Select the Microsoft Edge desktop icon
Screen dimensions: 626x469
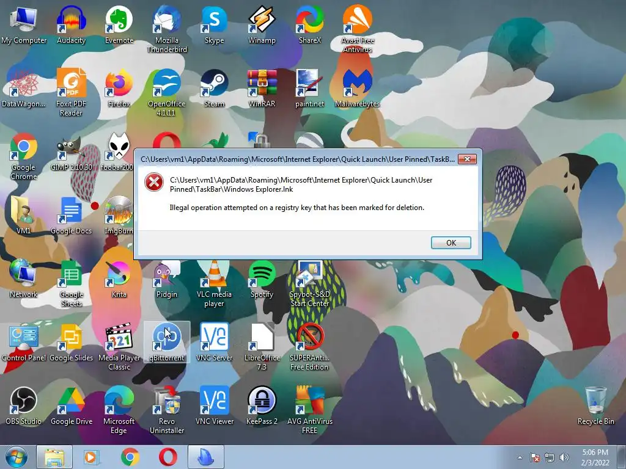[x=119, y=410]
